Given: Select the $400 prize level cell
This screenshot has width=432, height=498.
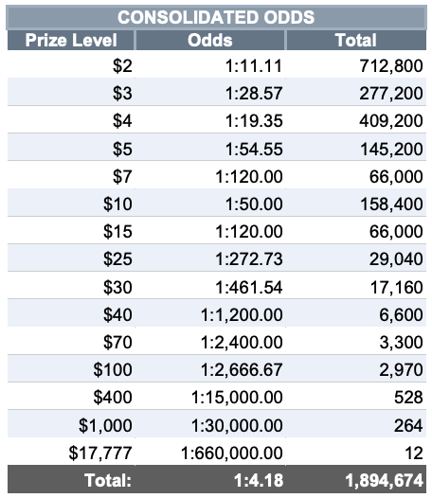Looking at the screenshot, I should coord(71,396).
